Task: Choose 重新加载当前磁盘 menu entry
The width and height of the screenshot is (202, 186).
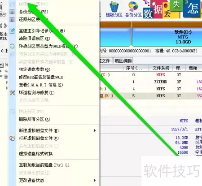Action: (x=44, y=165)
